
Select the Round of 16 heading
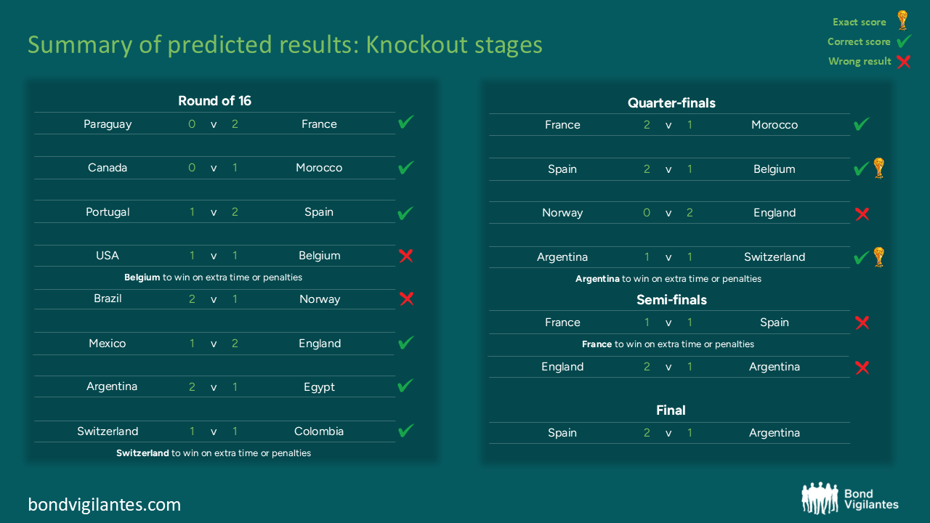[215, 101]
